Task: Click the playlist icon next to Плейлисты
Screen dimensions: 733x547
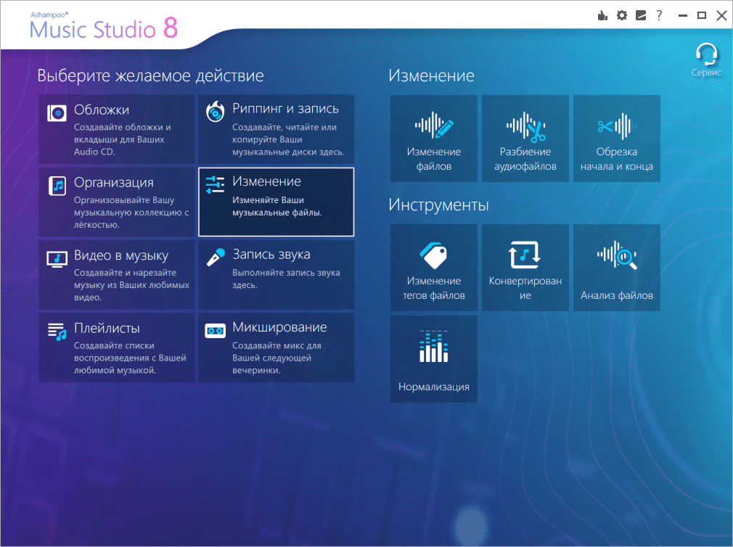Action: pyautogui.click(x=57, y=332)
